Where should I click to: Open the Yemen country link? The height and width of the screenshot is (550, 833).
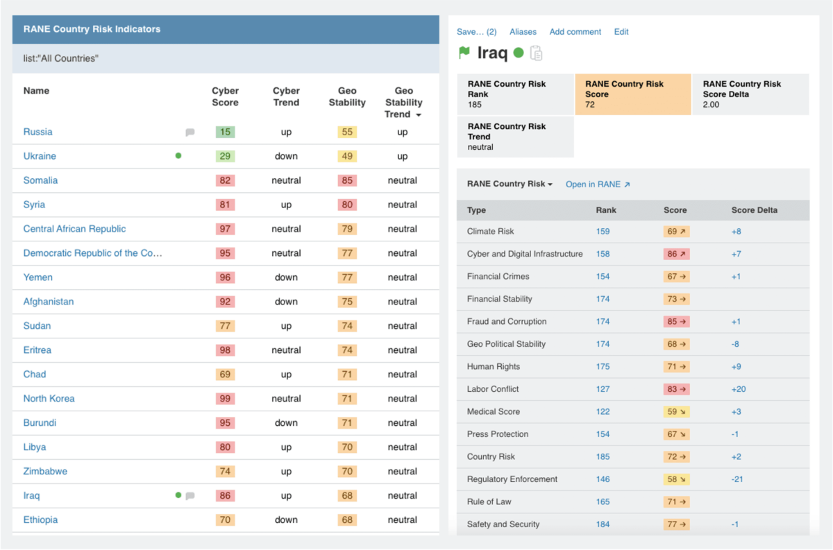click(x=38, y=277)
